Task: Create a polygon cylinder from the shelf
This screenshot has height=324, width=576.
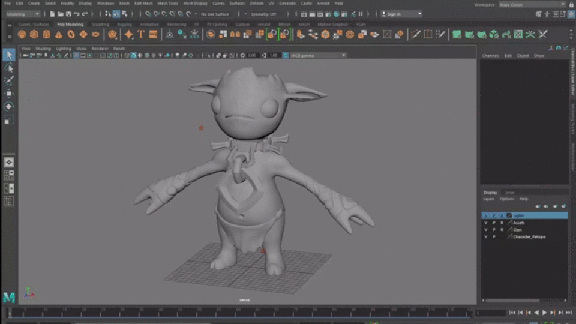Action: pos(46,35)
